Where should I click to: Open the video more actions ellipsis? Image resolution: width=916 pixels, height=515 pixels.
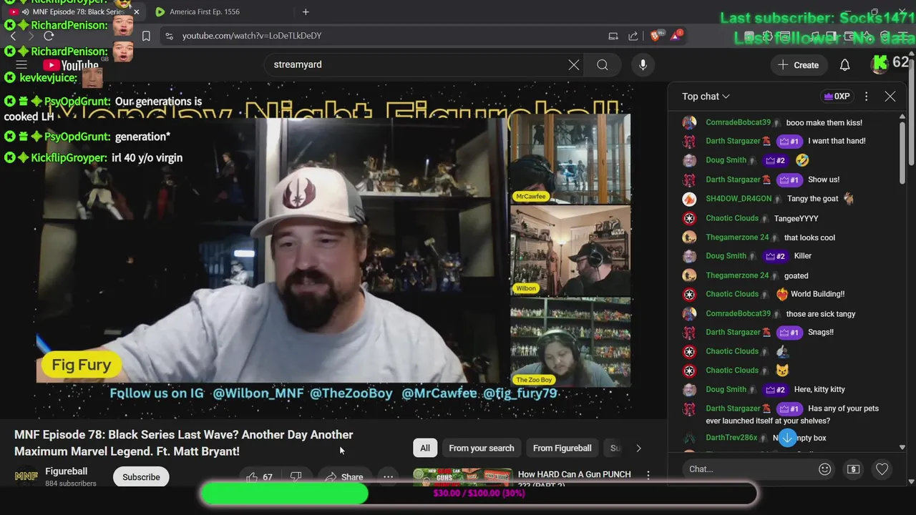pyautogui.click(x=388, y=477)
